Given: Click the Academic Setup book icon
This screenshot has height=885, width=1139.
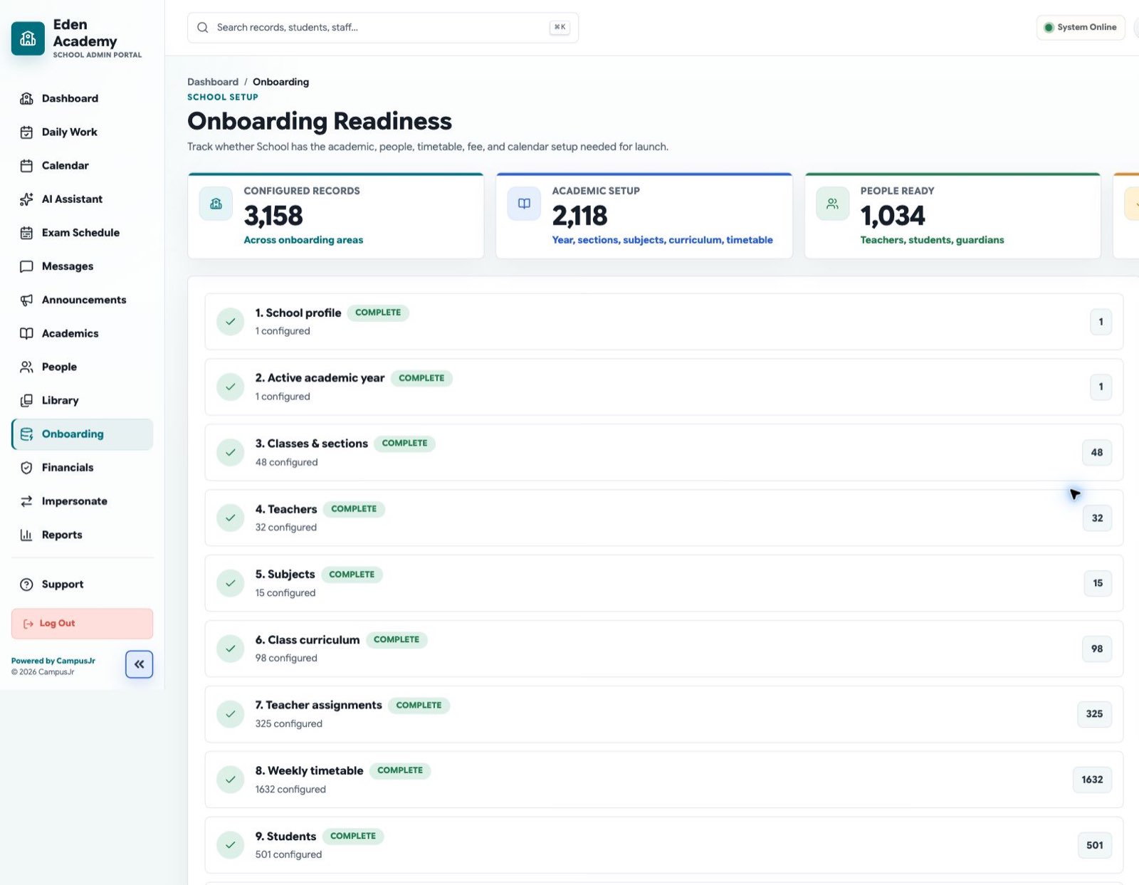Looking at the screenshot, I should [524, 204].
